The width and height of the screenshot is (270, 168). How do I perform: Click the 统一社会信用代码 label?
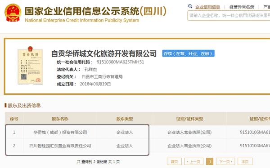(x=75, y=62)
